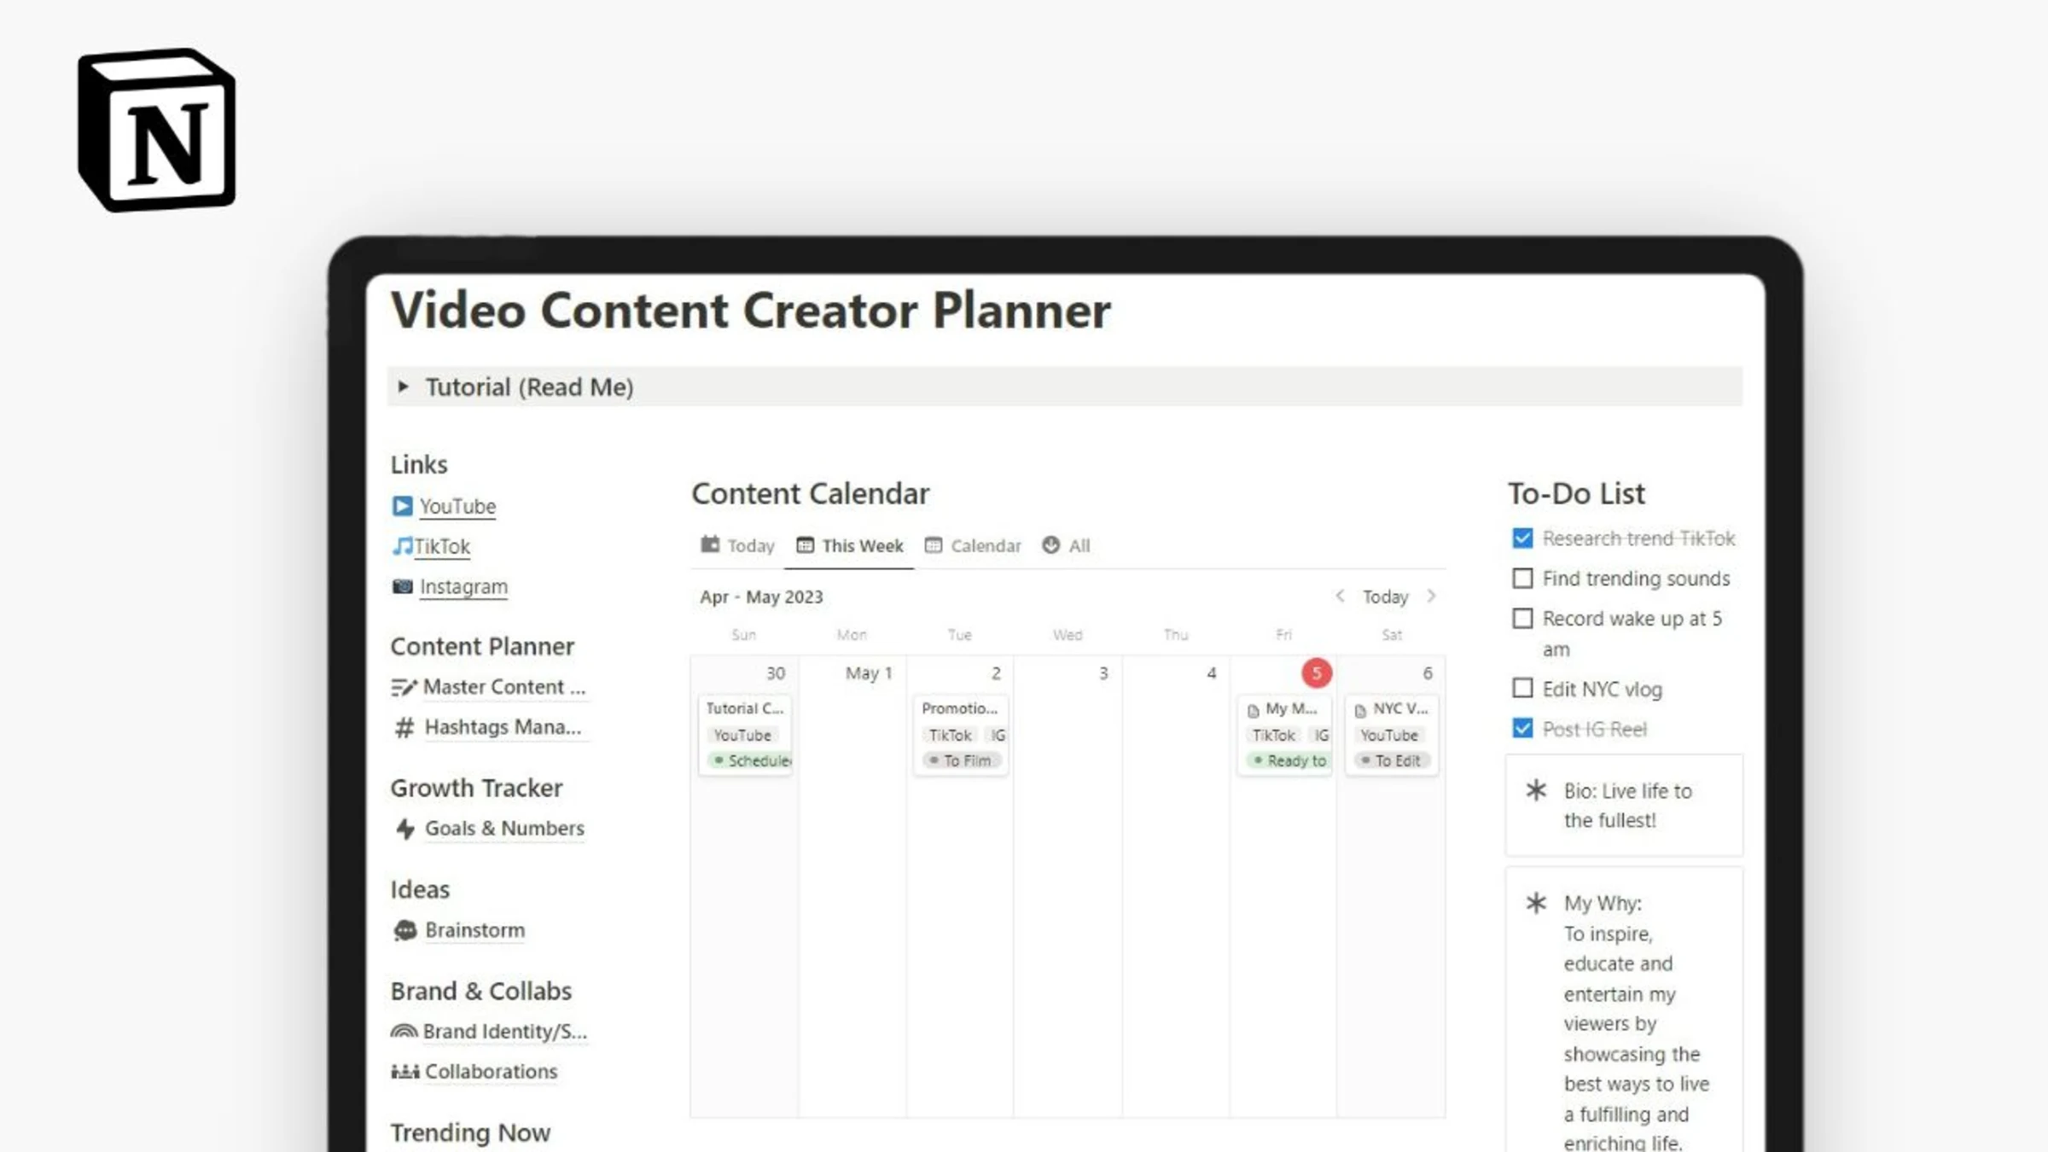
Task: Uncheck the Research trend TikTok task
Action: tap(1522, 538)
